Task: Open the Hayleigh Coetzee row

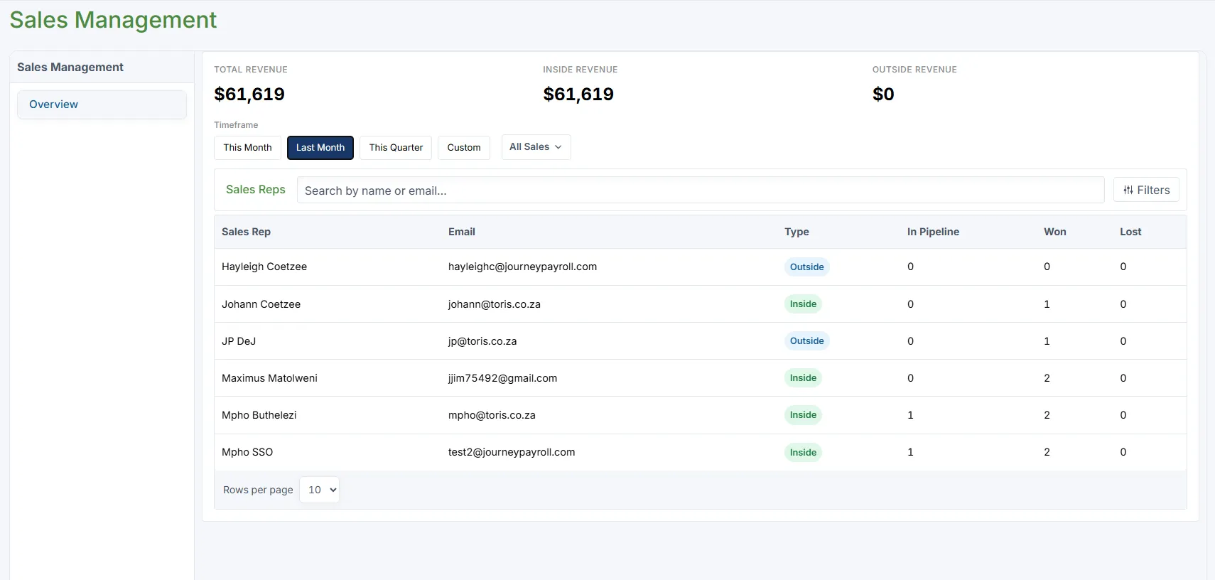Action: [701, 267]
